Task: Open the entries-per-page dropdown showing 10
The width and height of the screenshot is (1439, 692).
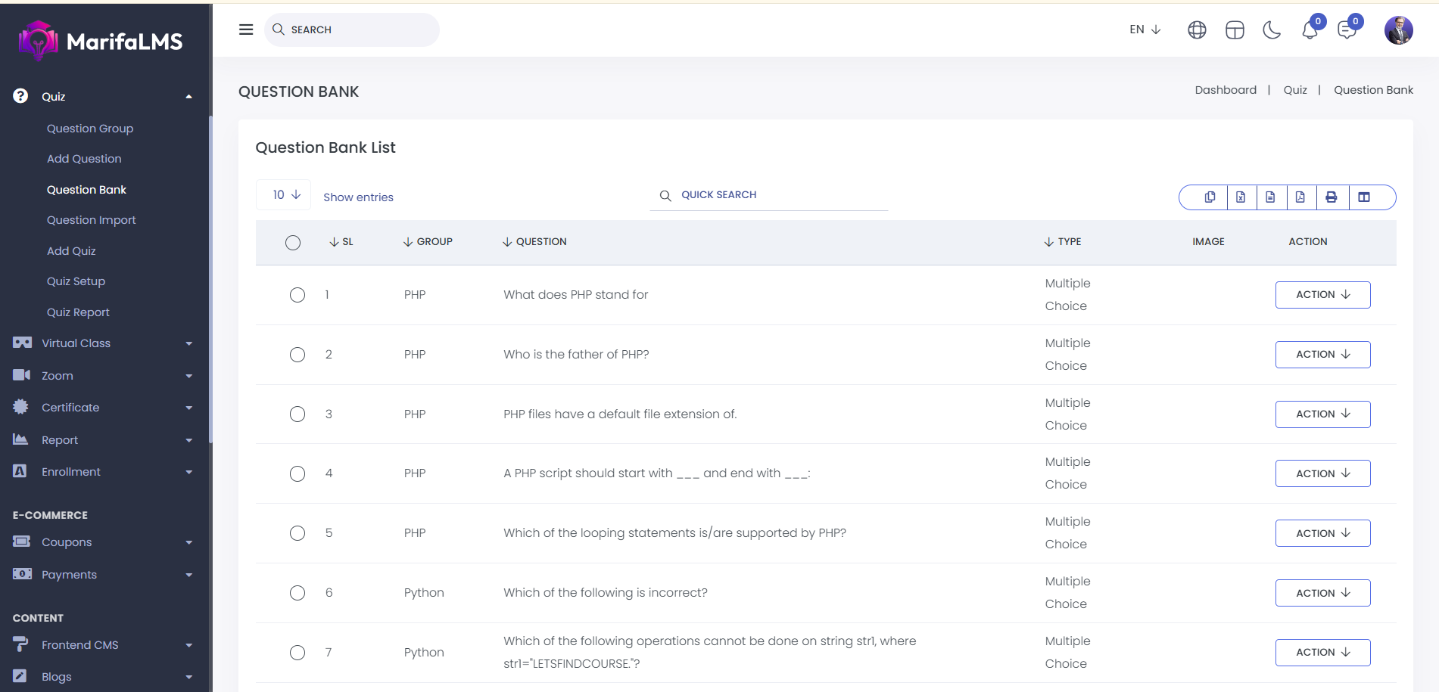Action: 285,195
